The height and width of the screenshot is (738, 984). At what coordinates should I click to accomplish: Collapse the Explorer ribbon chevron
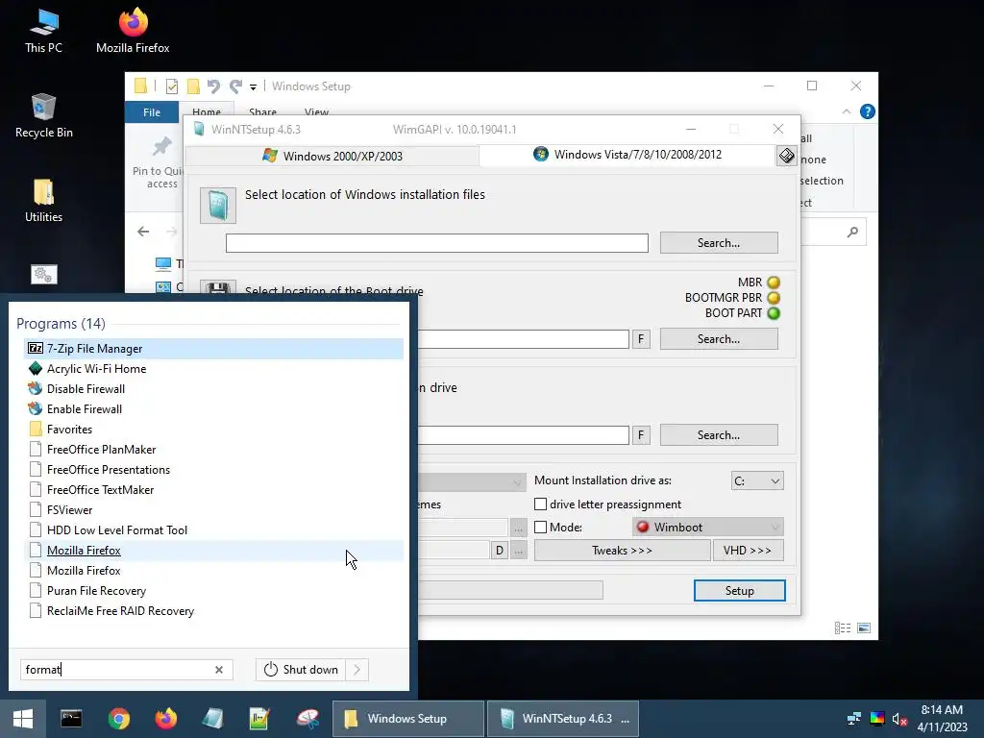847,111
